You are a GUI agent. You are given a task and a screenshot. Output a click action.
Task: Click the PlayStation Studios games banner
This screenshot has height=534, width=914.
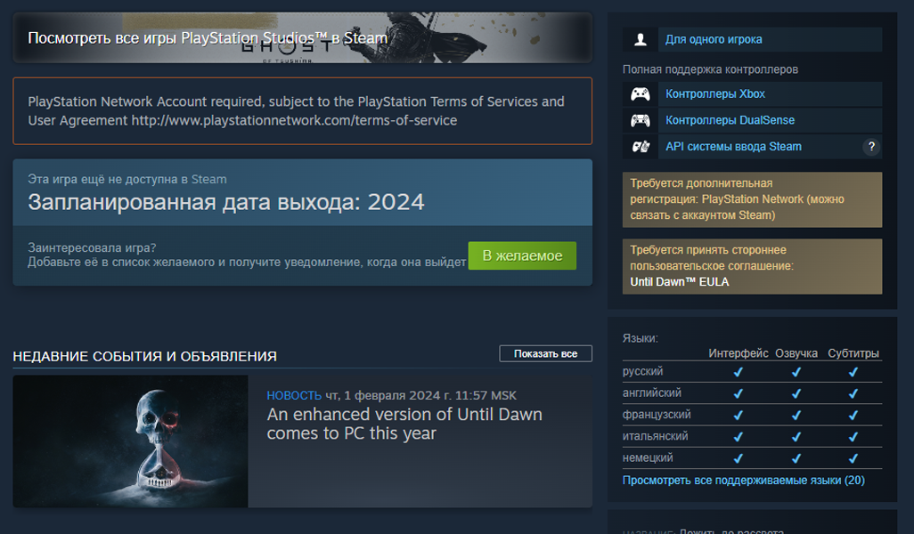(302, 38)
